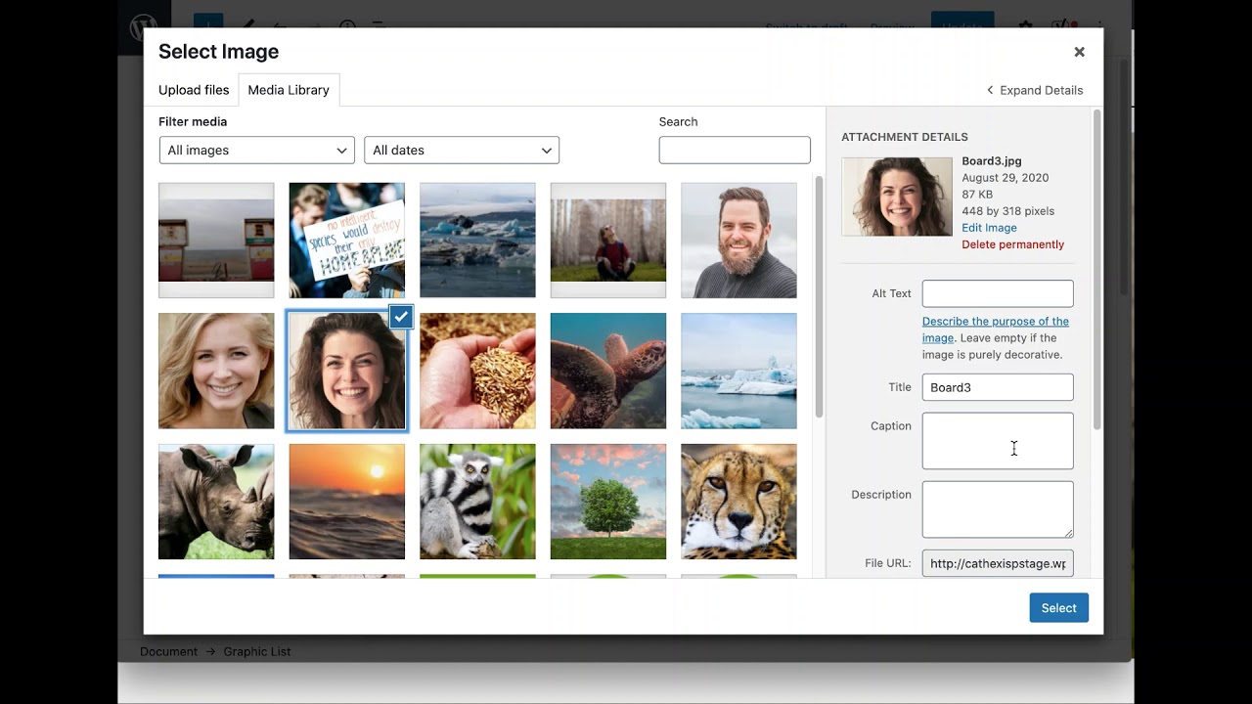This screenshot has height=704, width=1252.
Task: Click into the Description text area
Action: (x=998, y=509)
